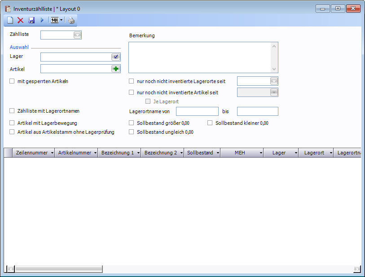Check 'Sollbestand größer 0,00' option
This screenshot has width=365, height=277.
click(132, 123)
